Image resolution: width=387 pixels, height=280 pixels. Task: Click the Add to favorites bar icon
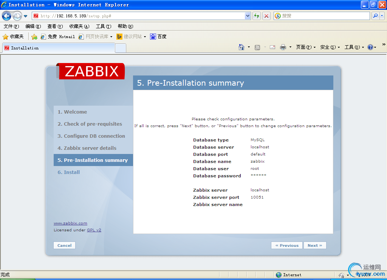pyautogui.click(x=34, y=37)
